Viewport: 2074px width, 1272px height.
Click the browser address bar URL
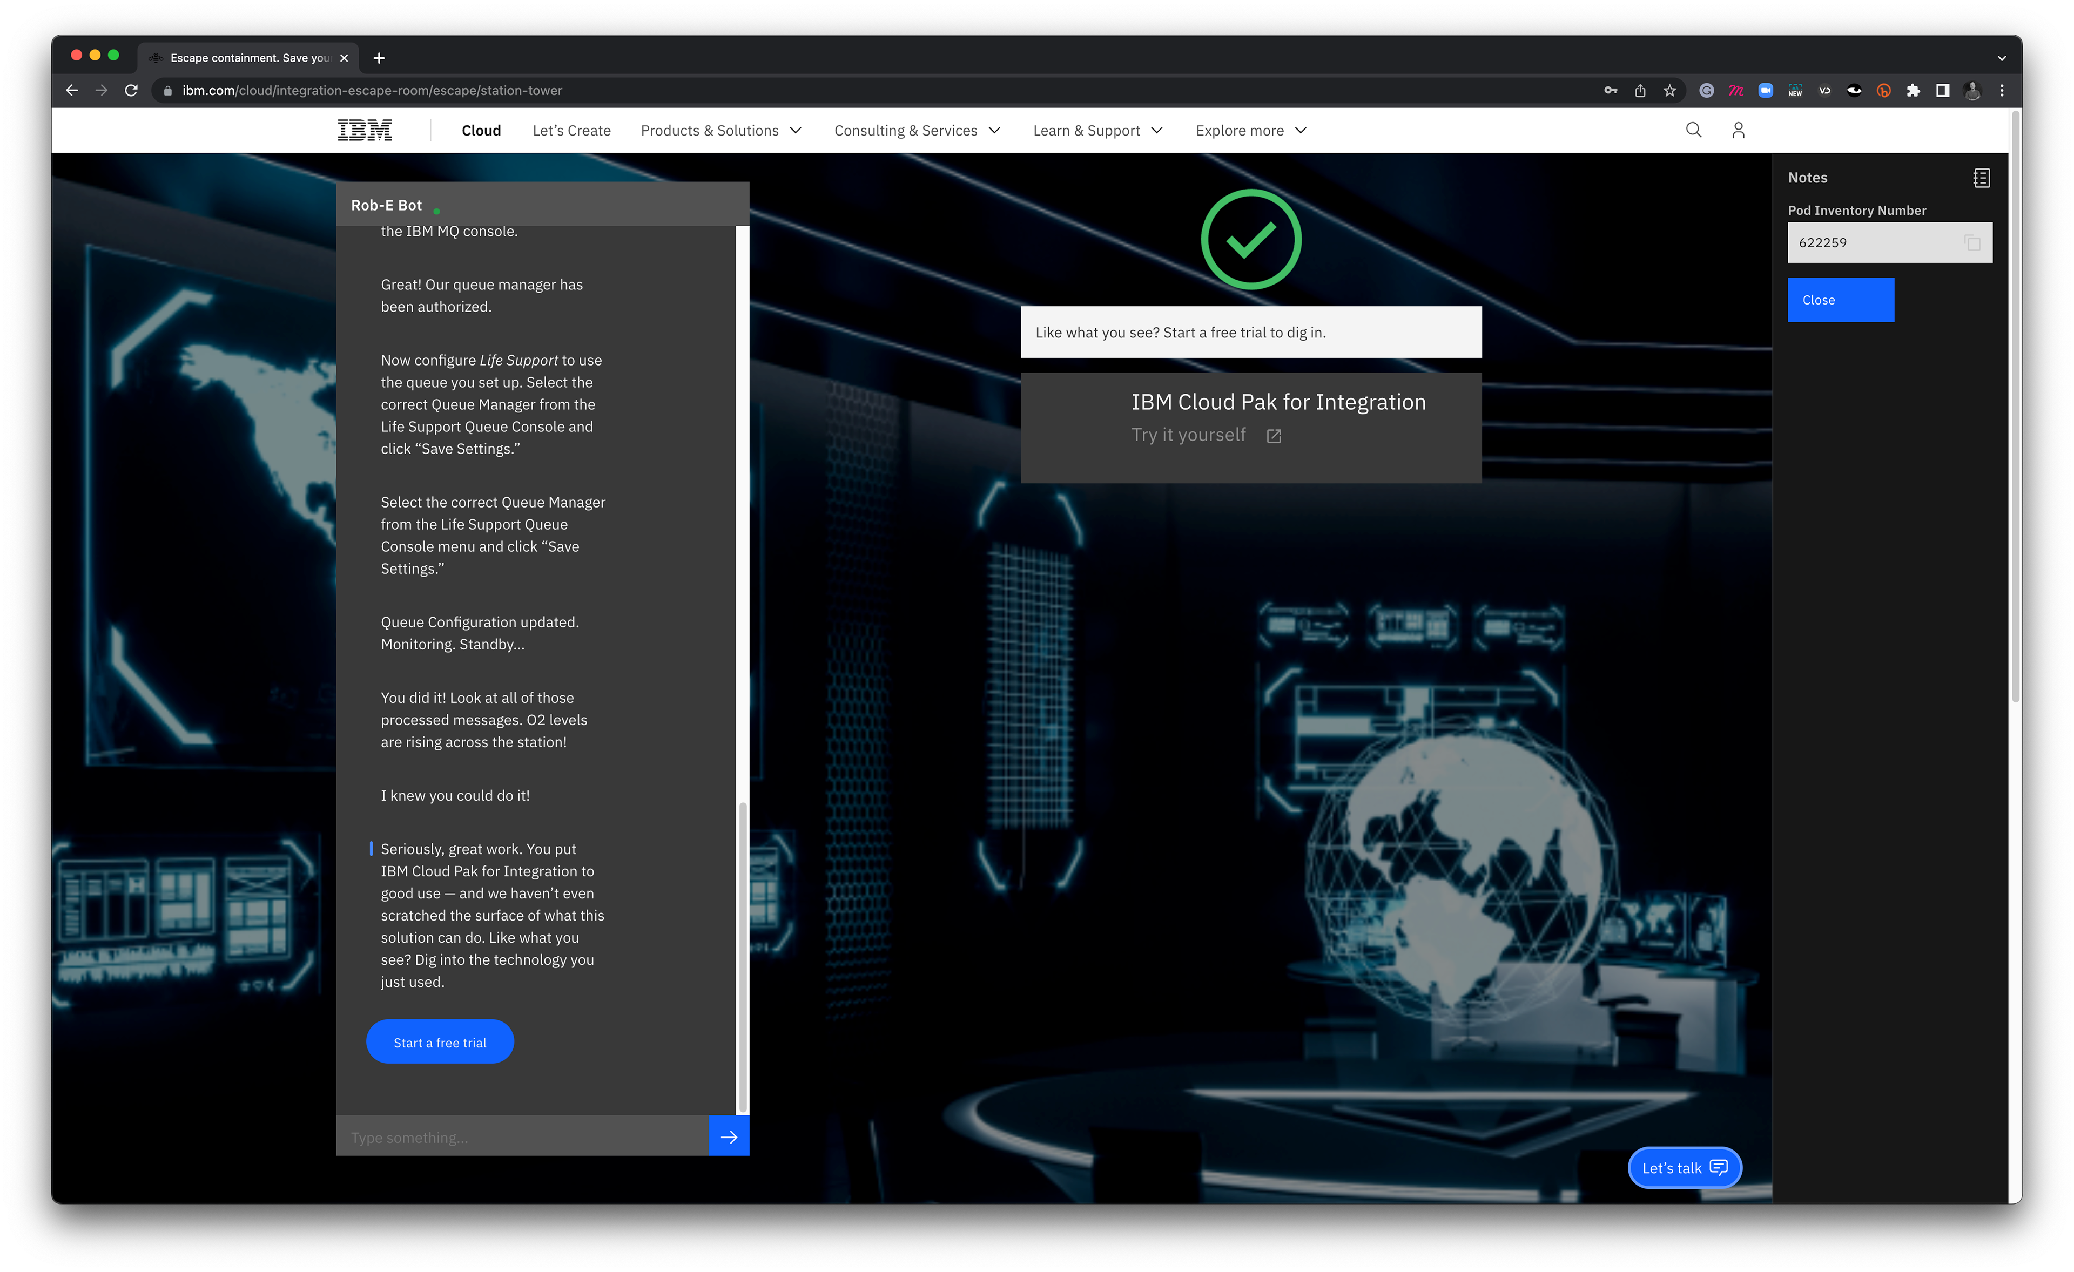372,90
